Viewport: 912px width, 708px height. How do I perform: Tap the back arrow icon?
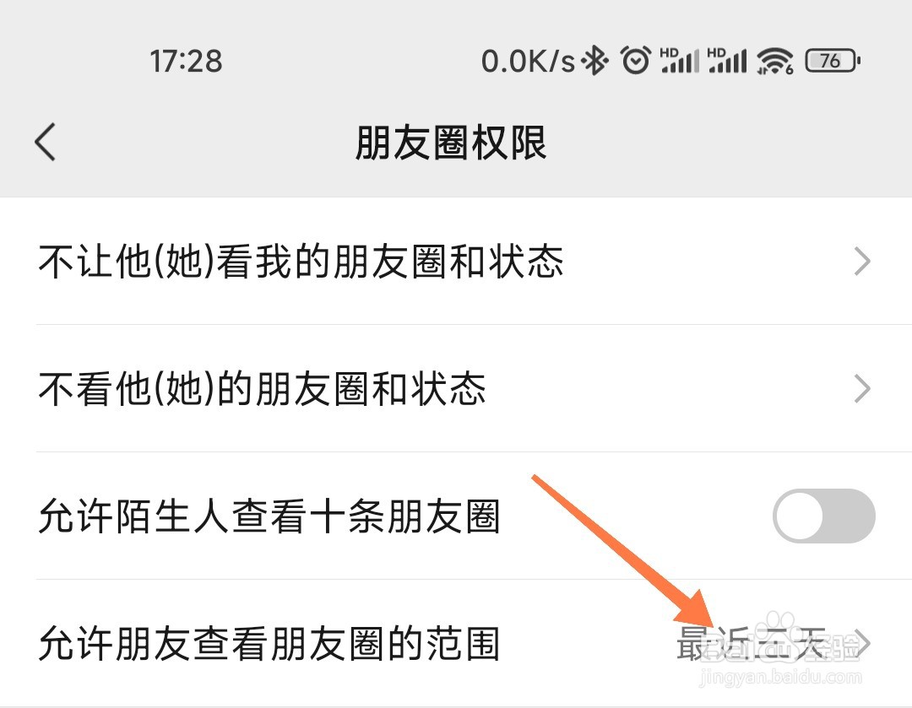coord(46,141)
